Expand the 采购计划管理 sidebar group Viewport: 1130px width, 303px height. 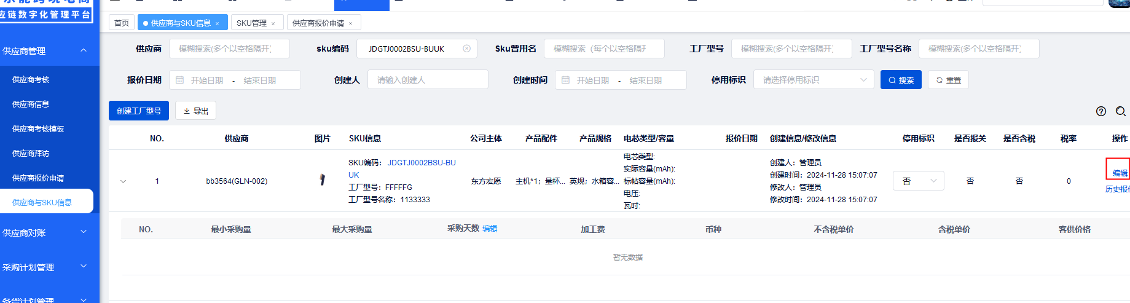pyautogui.click(x=84, y=267)
